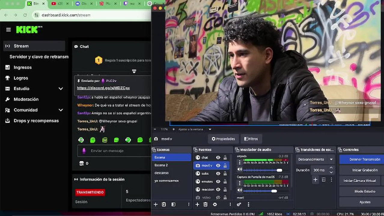Switch to the Twitch browser tab
The image size is (384, 216).
coord(132,4)
